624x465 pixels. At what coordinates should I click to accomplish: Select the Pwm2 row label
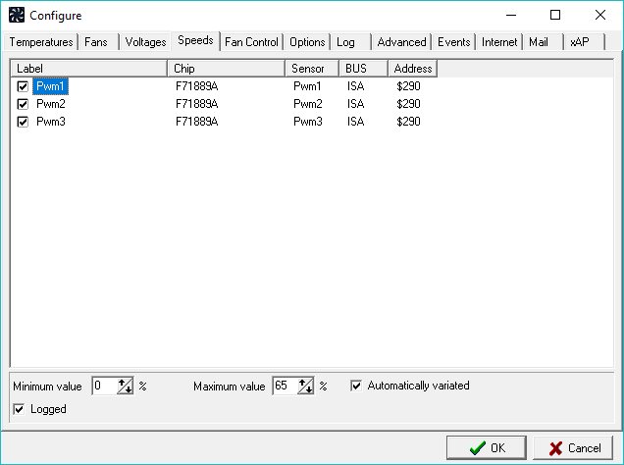[x=51, y=104]
